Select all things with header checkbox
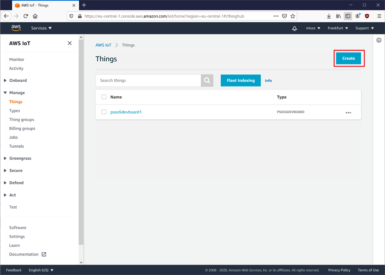 (x=104, y=97)
